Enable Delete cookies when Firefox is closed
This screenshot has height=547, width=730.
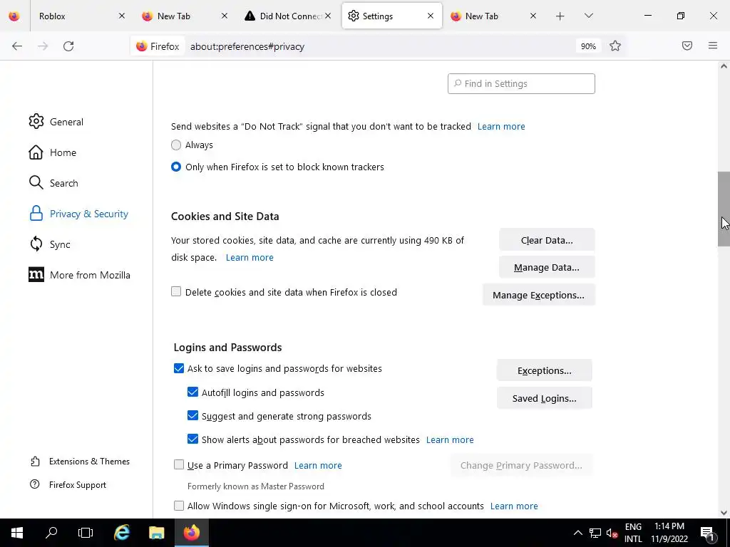(176, 291)
